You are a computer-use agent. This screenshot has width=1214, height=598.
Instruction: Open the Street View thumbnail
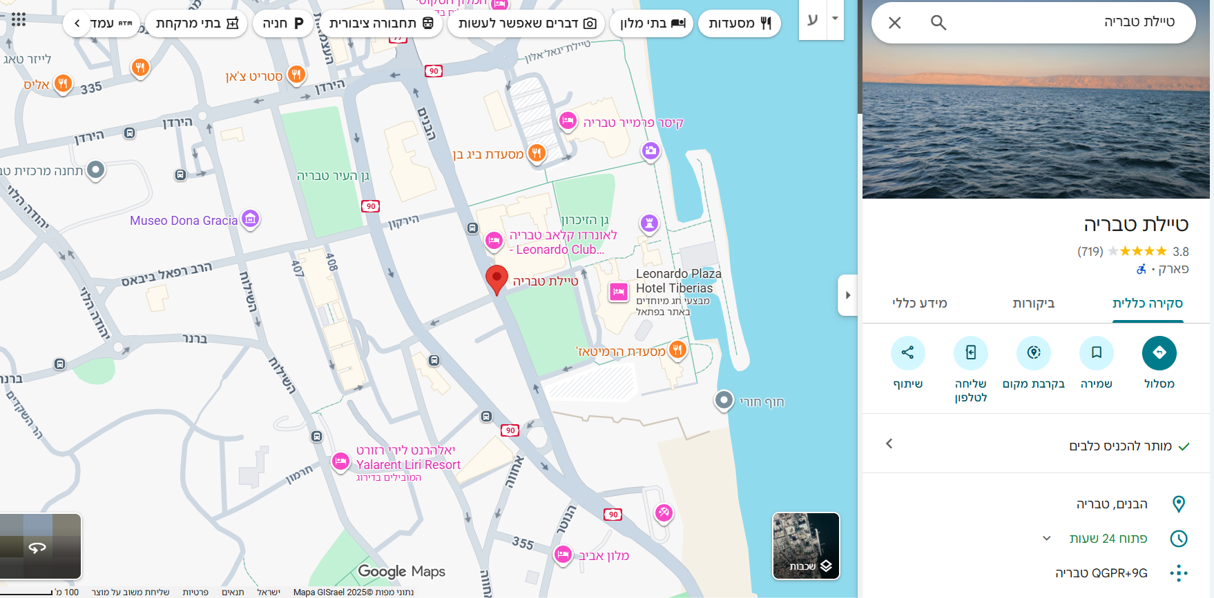click(41, 546)
